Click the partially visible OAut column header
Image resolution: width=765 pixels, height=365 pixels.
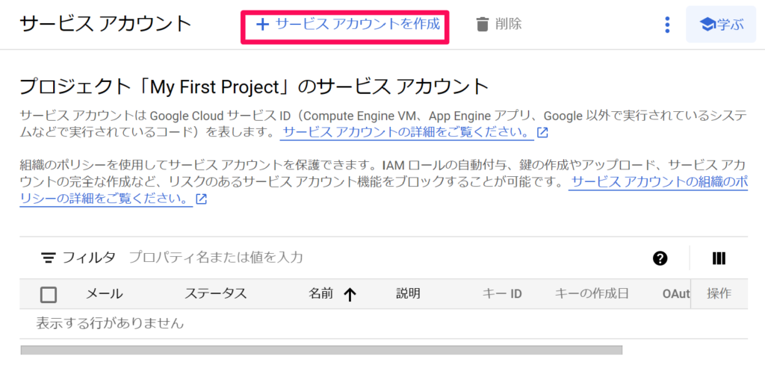(676, 294)
